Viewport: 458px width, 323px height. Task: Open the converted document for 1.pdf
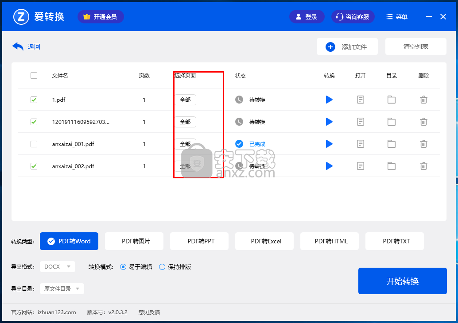361,100
